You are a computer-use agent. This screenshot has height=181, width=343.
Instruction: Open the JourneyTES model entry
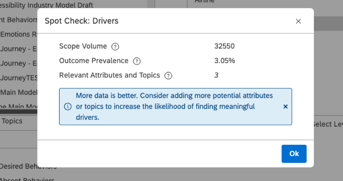point(19,78)
